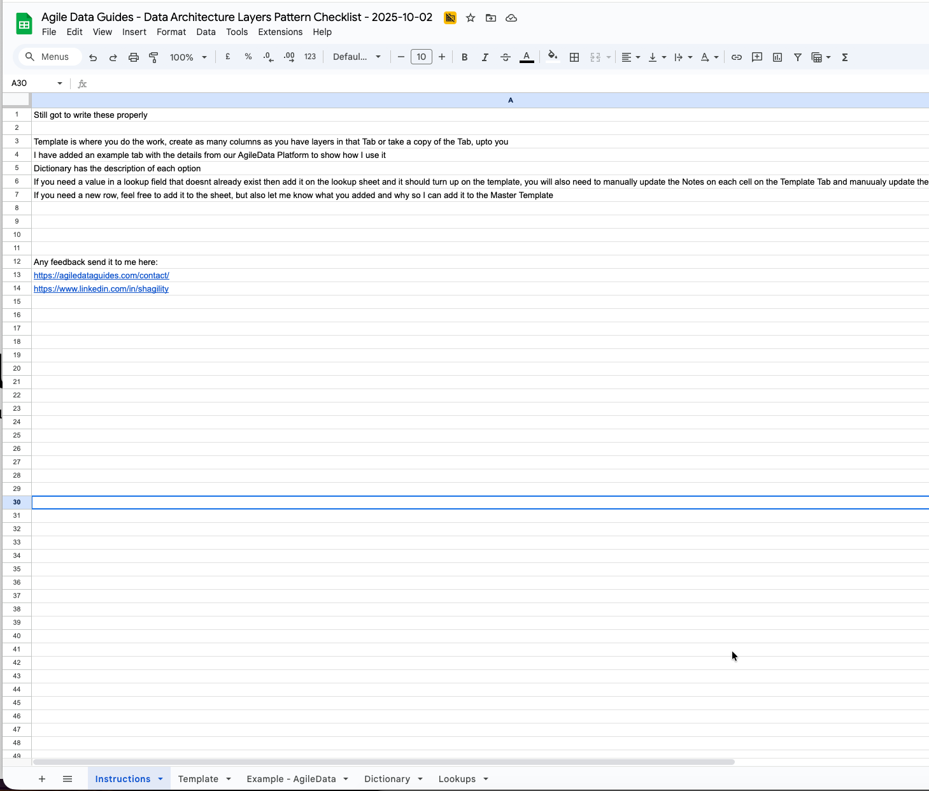This screenshot has width=929, height=791.
Task: Check the cloud document status icon
Action: 511,18
